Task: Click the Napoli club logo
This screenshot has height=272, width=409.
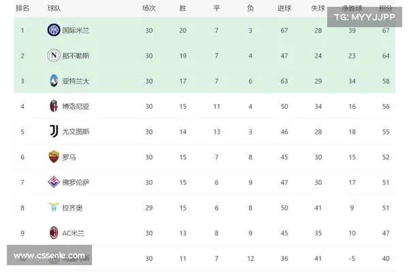Action: (54, 55)
